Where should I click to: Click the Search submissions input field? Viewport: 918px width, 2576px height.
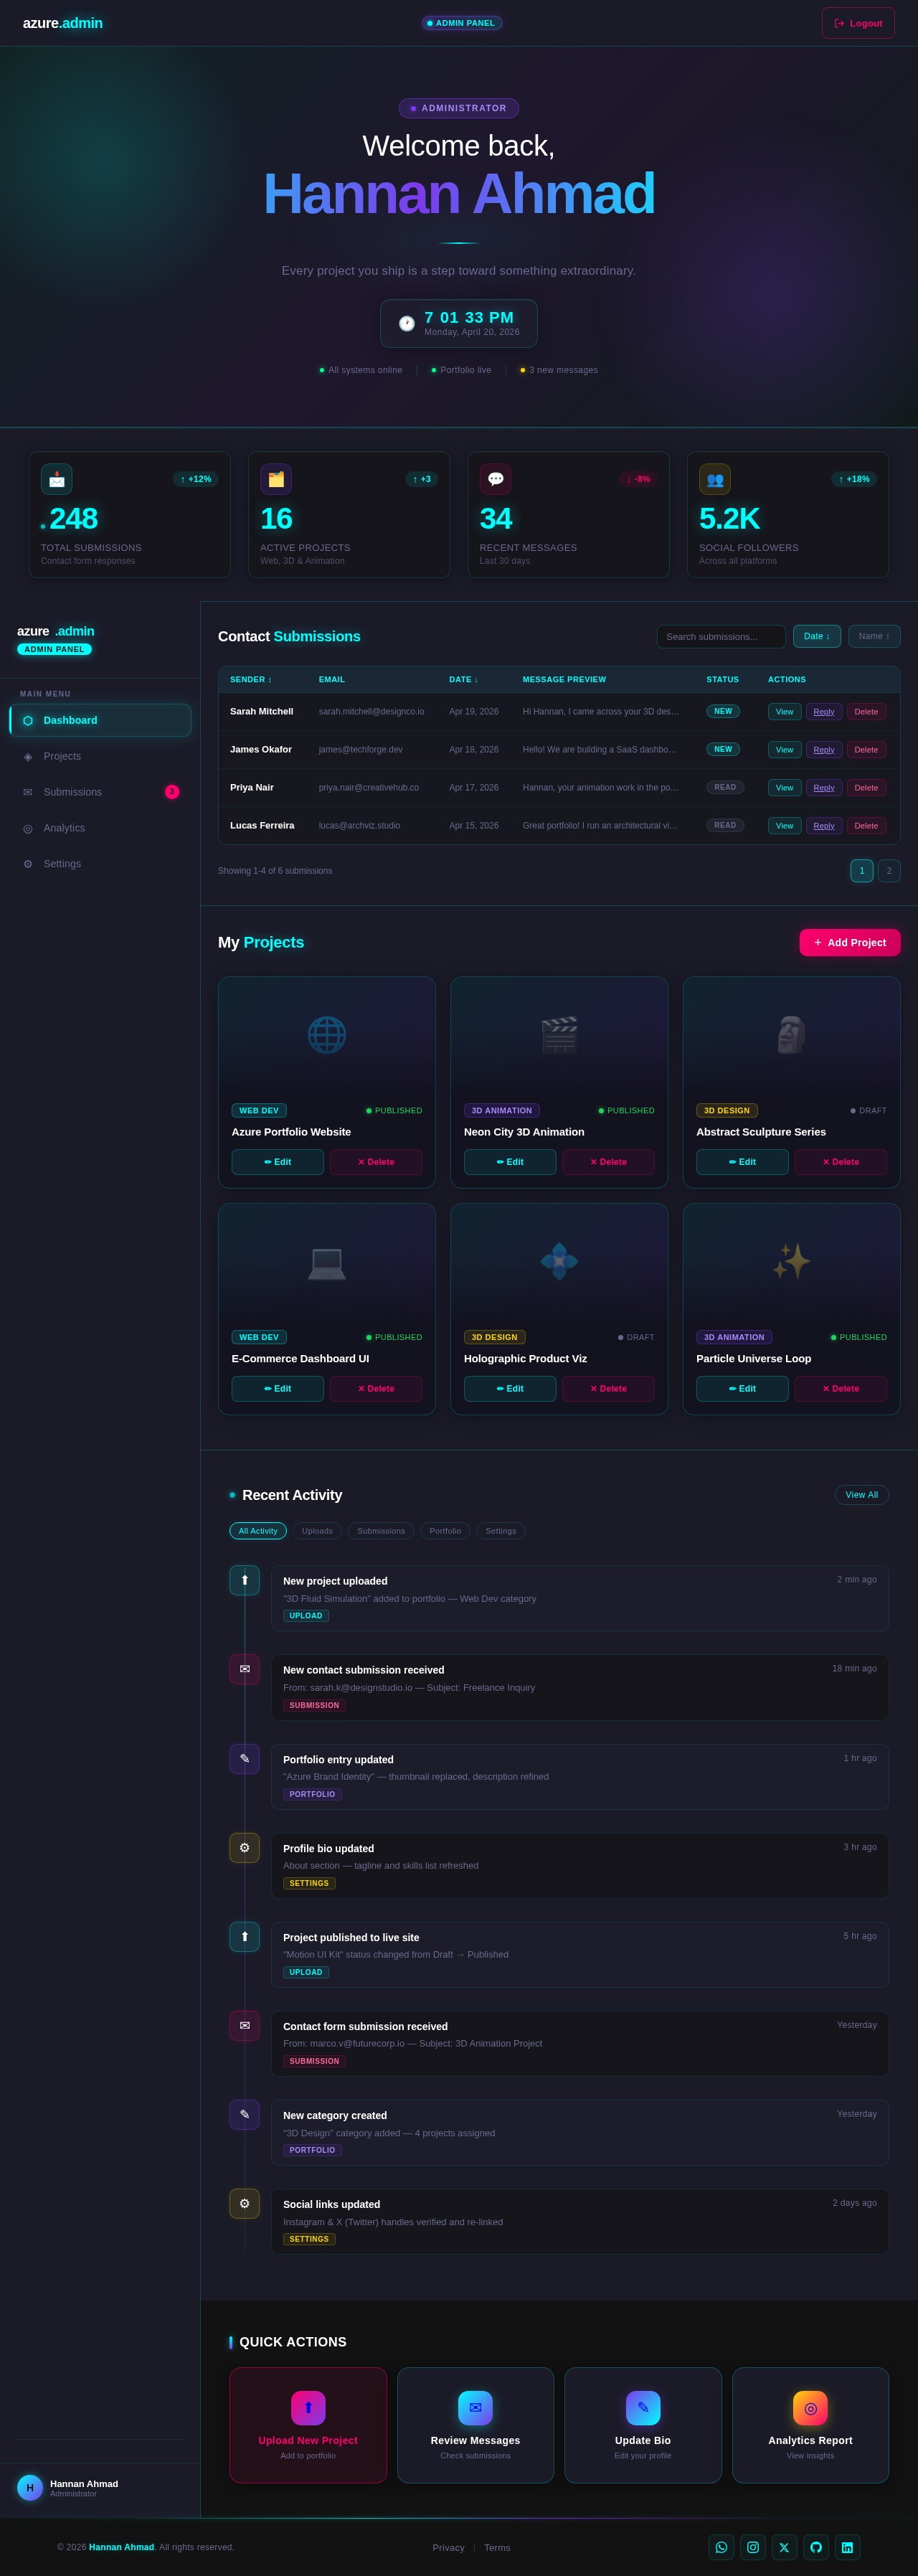[721, 636]
